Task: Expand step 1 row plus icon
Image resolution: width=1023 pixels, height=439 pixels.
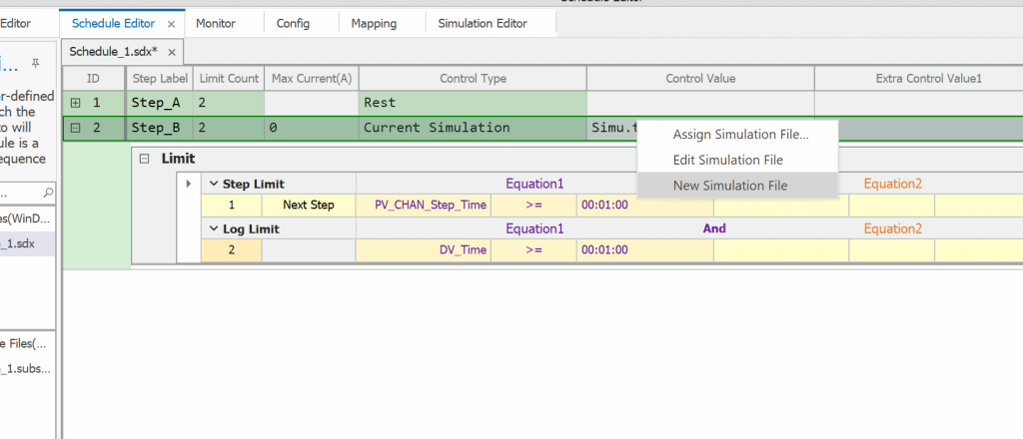Action: coord(76,103)
